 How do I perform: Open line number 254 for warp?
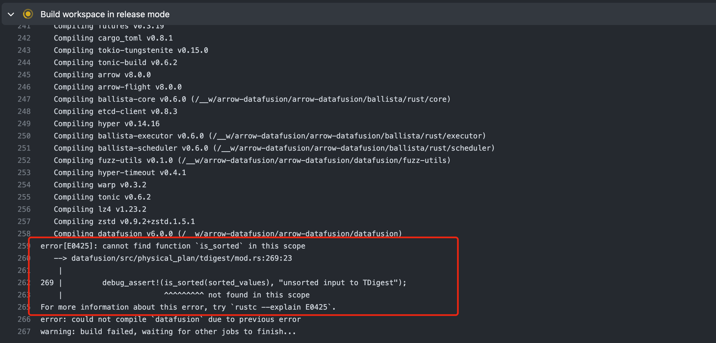click(x=24, y=185)
